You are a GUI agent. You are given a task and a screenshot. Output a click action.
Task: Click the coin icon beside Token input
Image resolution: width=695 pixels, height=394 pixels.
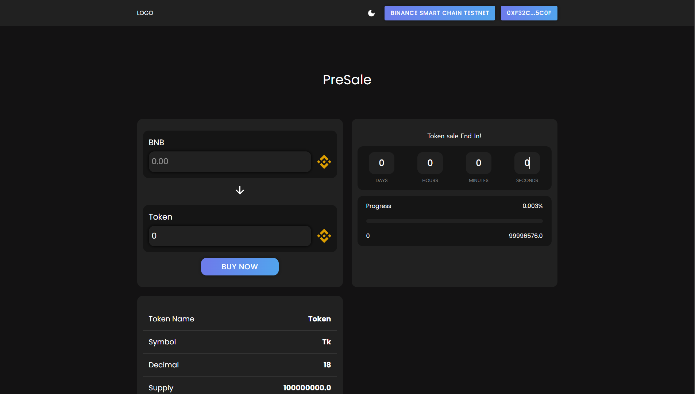pos(324,236)
